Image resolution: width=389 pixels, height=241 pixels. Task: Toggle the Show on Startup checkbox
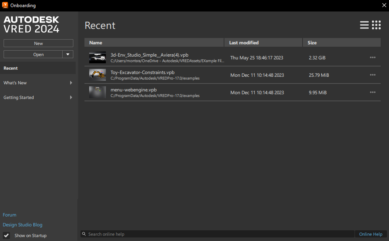6,235
